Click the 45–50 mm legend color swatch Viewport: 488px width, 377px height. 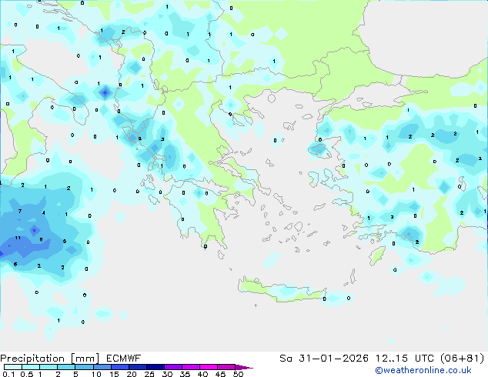226,367
